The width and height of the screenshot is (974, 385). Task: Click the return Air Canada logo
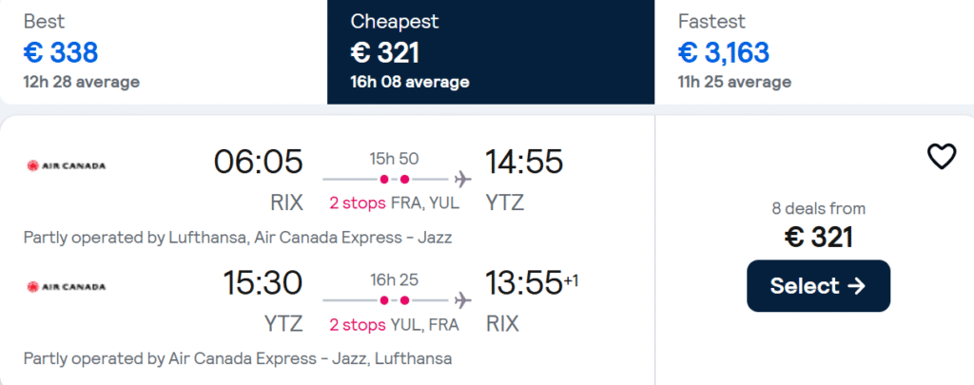point(67,286)
